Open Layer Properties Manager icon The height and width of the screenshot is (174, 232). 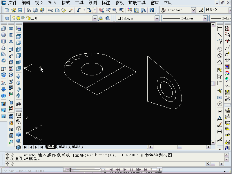7,18
